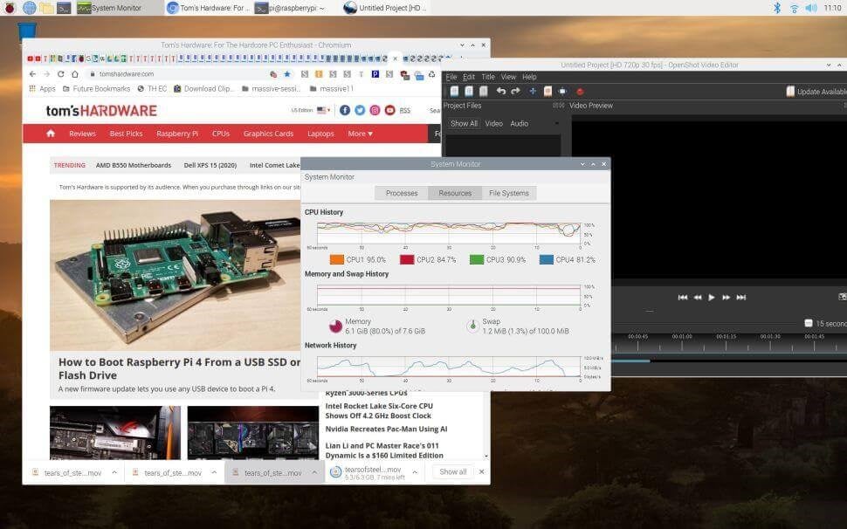This screenshot has width=847, height=529.
Task: Bookmark this page with the star icon
Action: pos(286,74)
